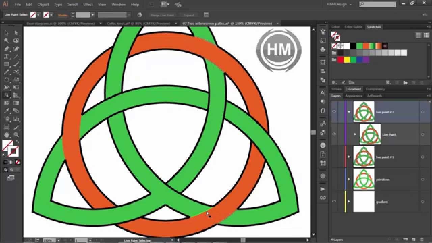Expand the gradient layer

pyautogui.click(x=349, y=202)
